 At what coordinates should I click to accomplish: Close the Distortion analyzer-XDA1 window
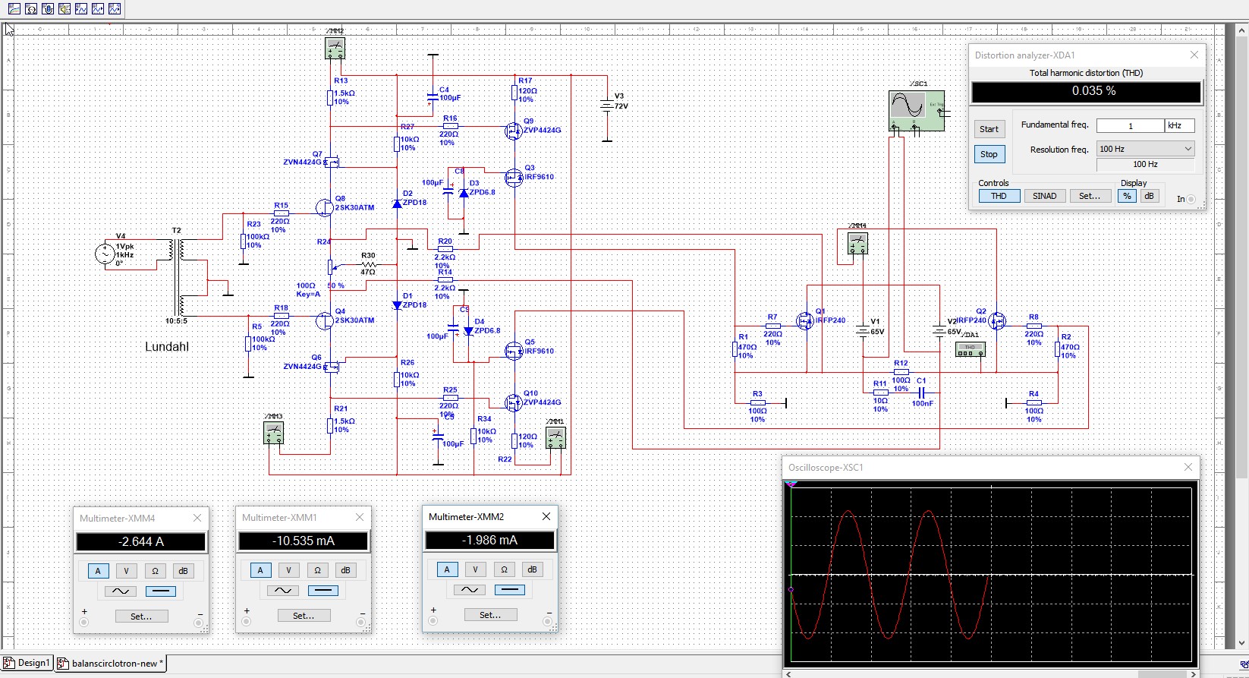(1194, 55)
